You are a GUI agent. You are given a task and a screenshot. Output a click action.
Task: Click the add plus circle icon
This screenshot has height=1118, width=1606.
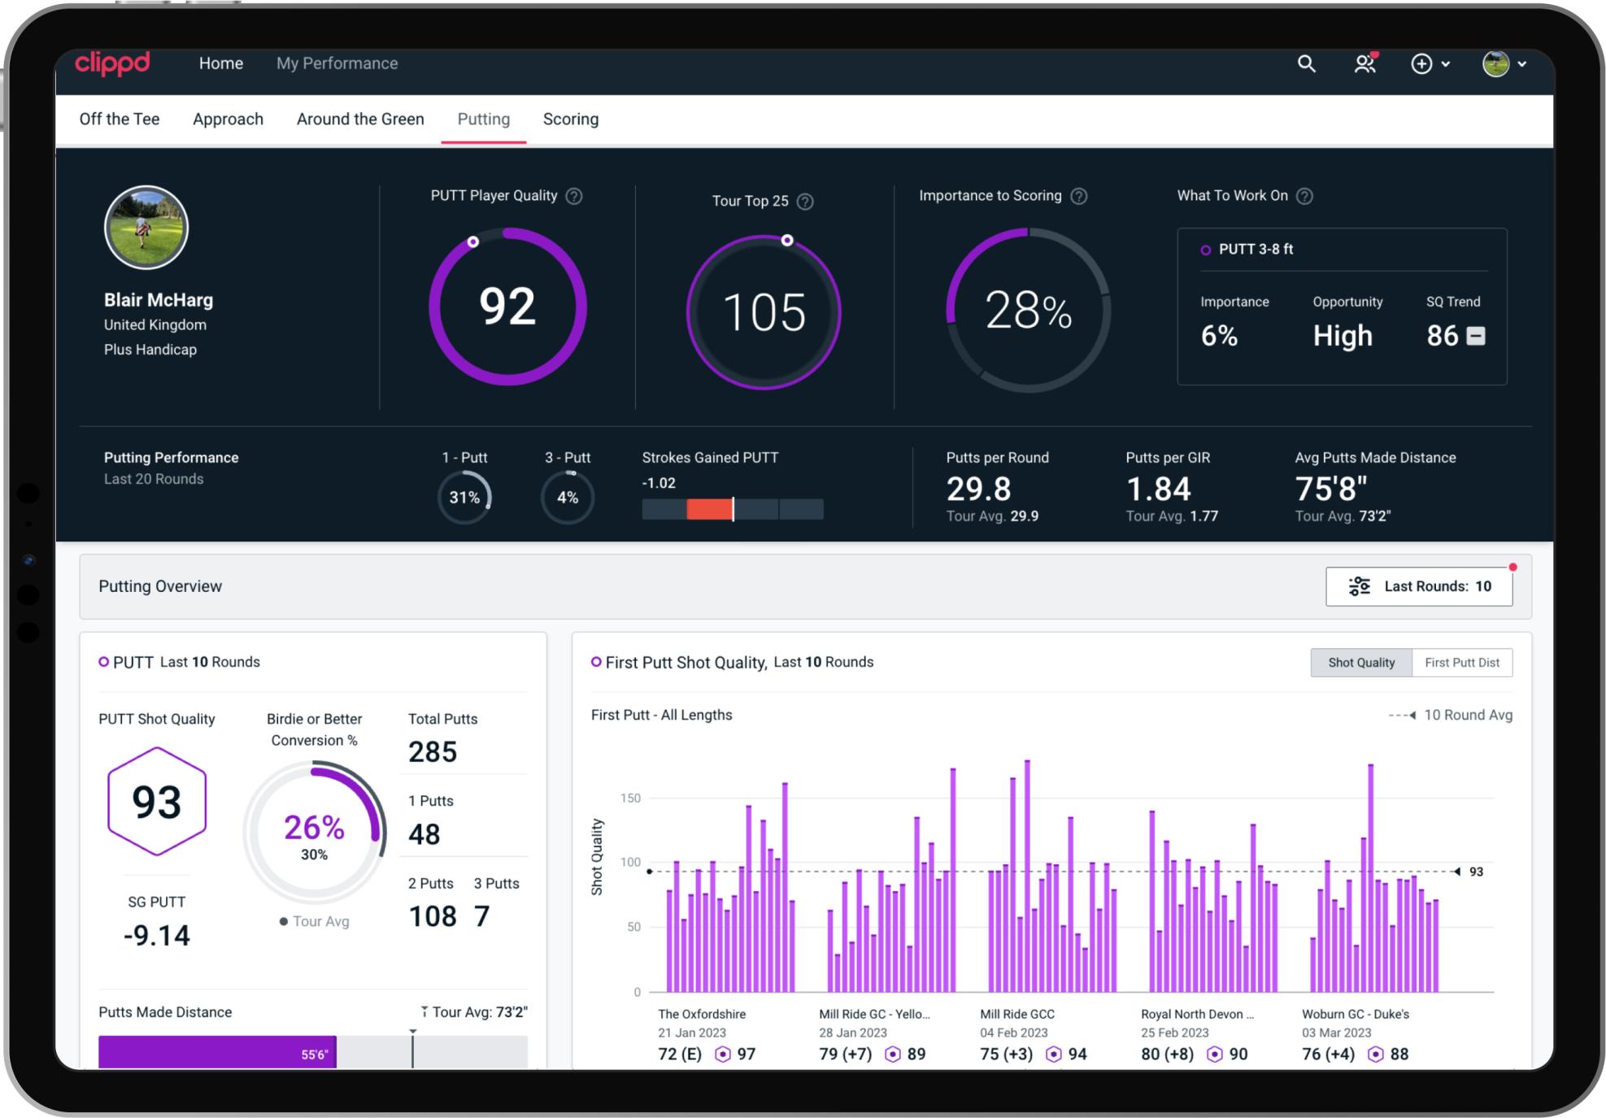pos(1421,63)
